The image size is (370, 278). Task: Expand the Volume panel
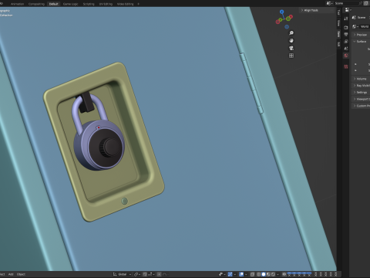361,79
